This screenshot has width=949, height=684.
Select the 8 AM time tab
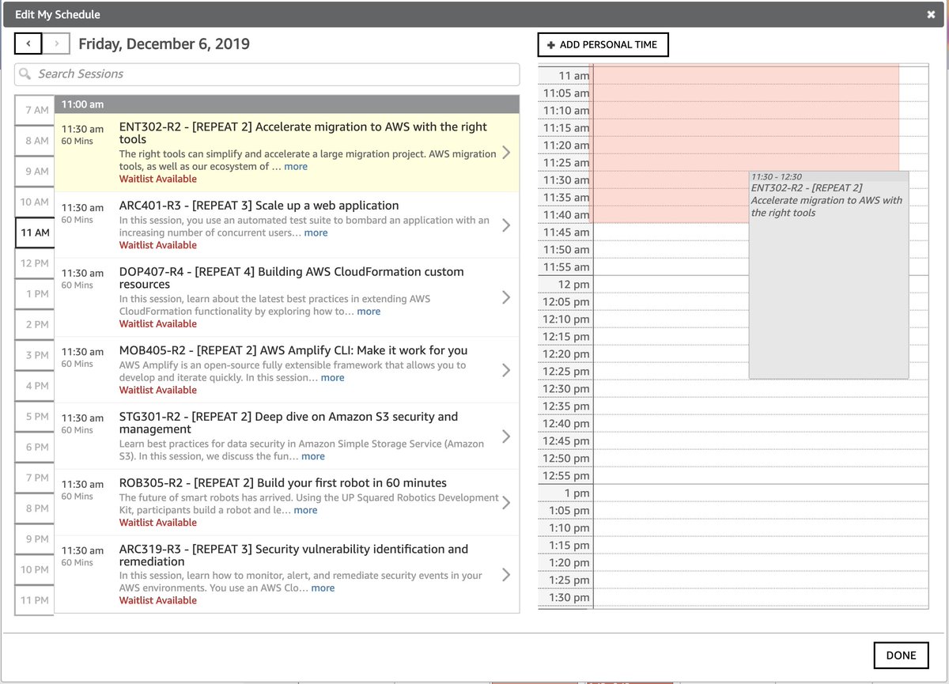pos(35,141)
